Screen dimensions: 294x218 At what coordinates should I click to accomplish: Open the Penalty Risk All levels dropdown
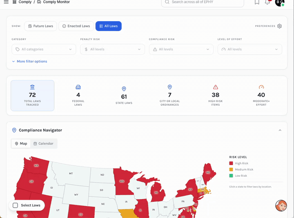pos(113,49)
